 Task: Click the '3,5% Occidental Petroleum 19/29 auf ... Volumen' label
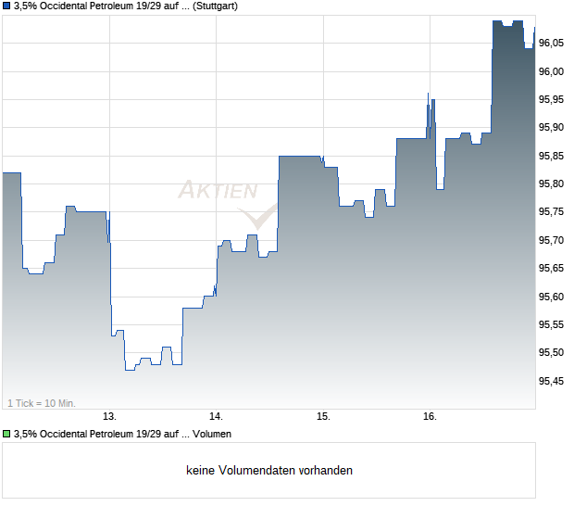click(x=122, y=435)
